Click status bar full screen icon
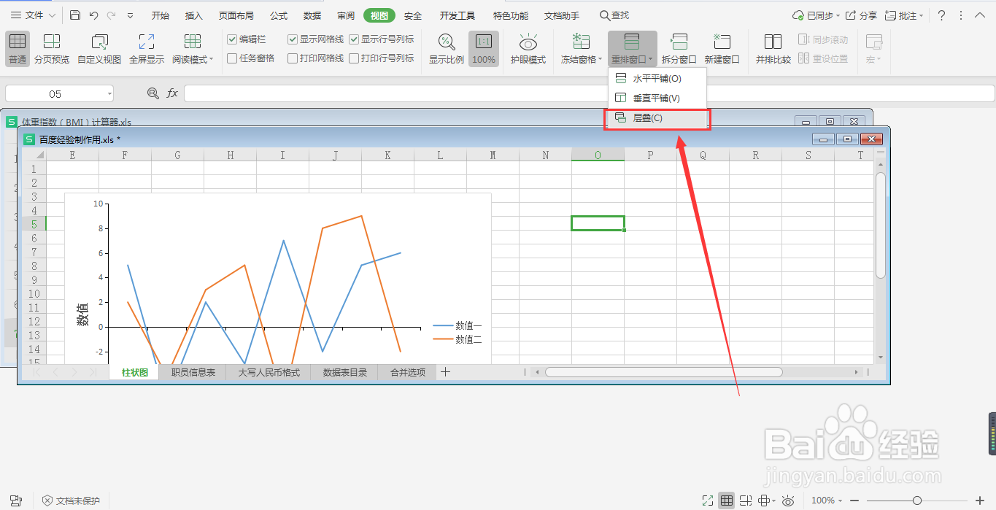 [707, 501]
